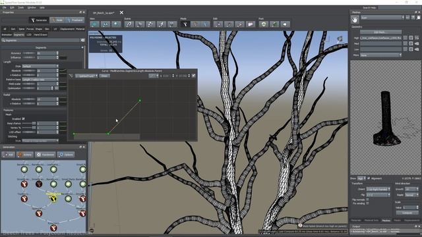This screenshot has height=237, width=422.
Task: Click the Randomize button in Generation panel
Action: pyautogui.click(x=45, y=155)
